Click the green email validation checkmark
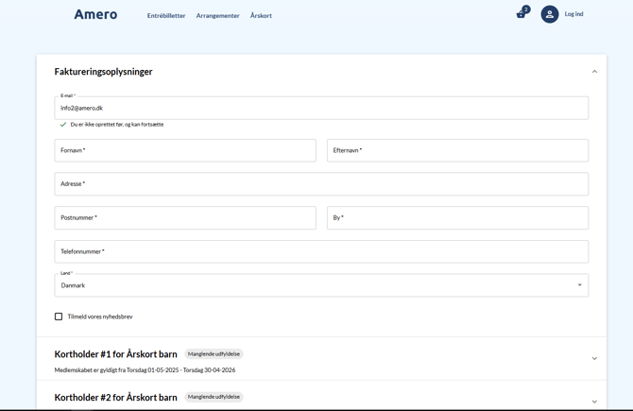633x411 pixels. [x=63, y=125]
